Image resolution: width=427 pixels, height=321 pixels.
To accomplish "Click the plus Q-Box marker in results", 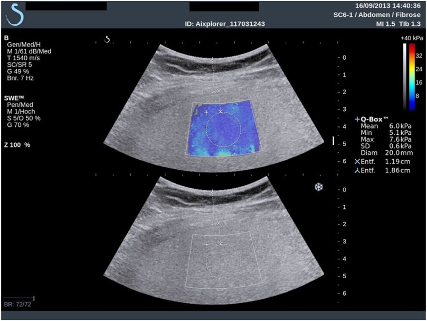I will 357,120.
